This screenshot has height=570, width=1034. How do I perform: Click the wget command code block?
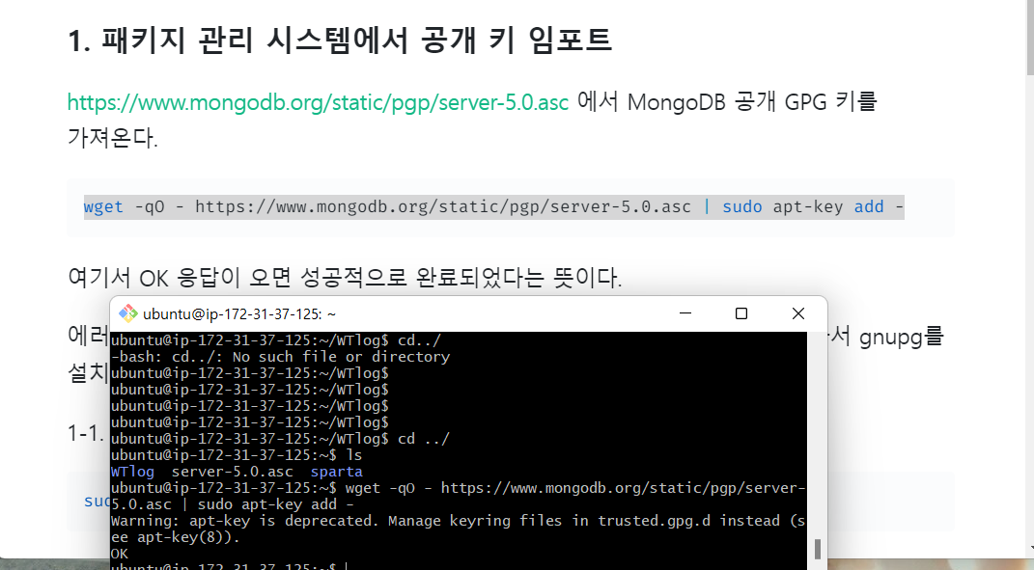pyautogui.click(x=511, y=207)
